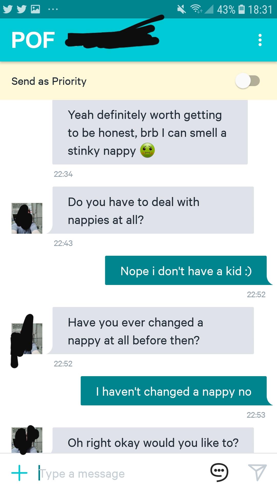Tap the image notification icon in status bar

pyautogui.click(x=35, y=9)
